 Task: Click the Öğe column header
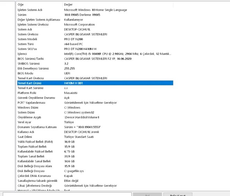pos(21,5)
